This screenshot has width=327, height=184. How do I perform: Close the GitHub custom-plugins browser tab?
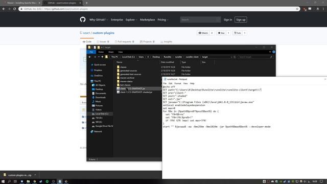tap(80, 3)
